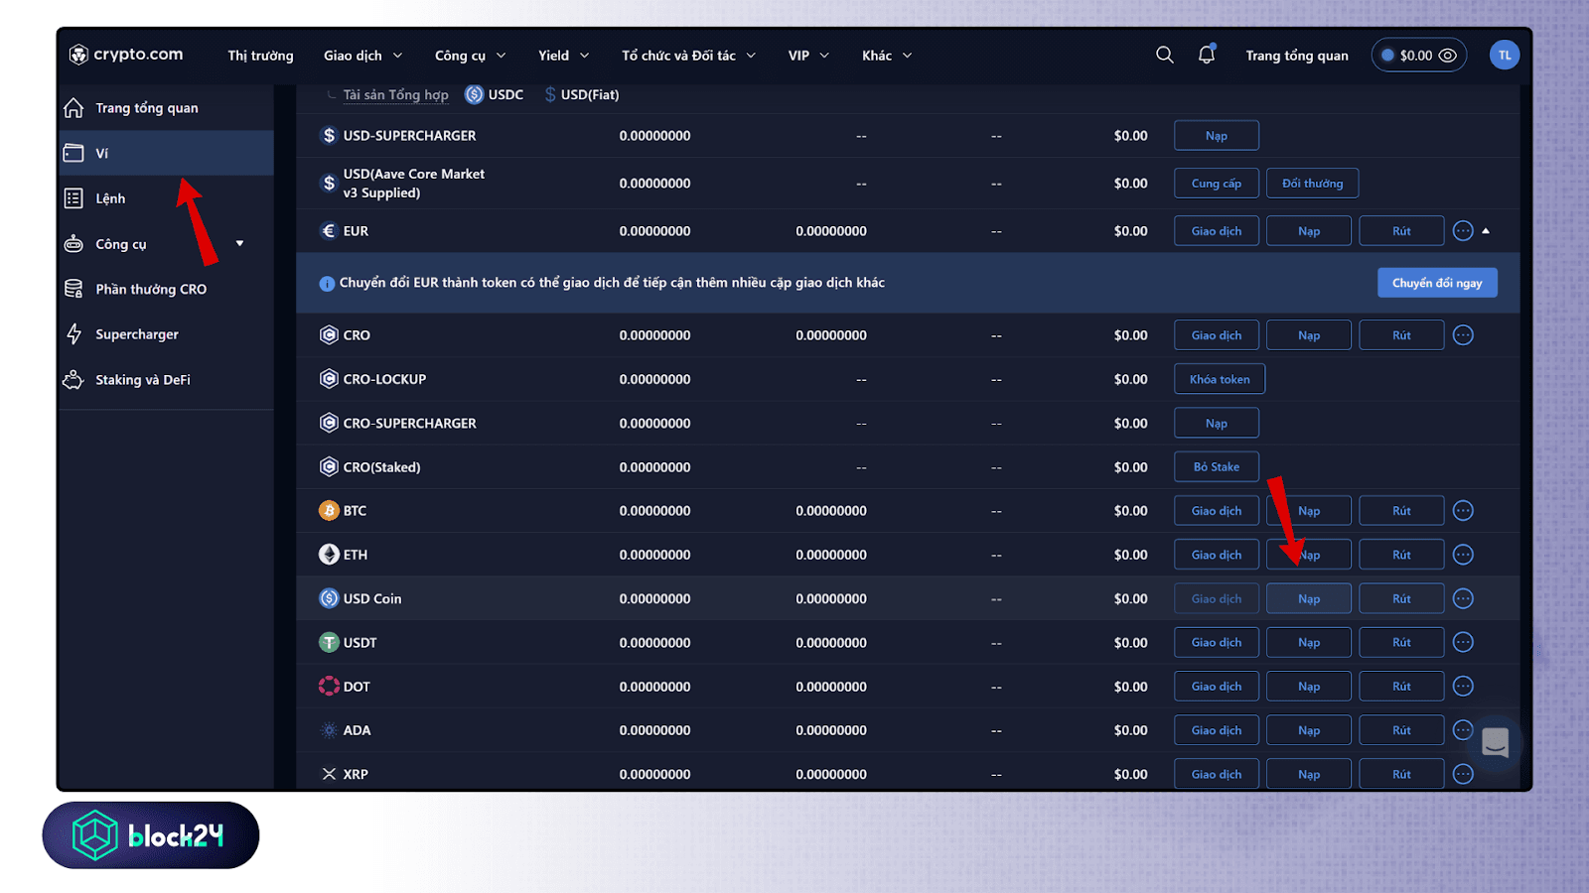This screenshot has height=893, width=1589.
Task: Open more options for BTC row
Action: [1463, 511]
